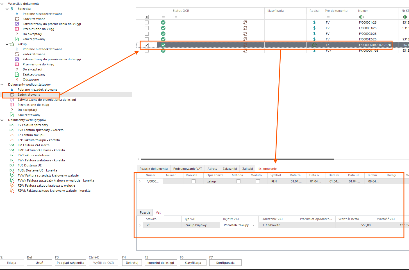Collapse Dokumenty według typów section
The height and width of the screenshot is (270, 409).
point(2,120)
